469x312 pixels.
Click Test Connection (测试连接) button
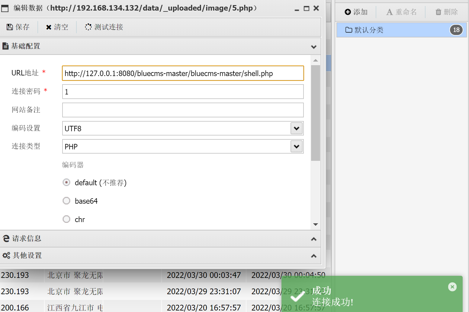click(104, 27)
